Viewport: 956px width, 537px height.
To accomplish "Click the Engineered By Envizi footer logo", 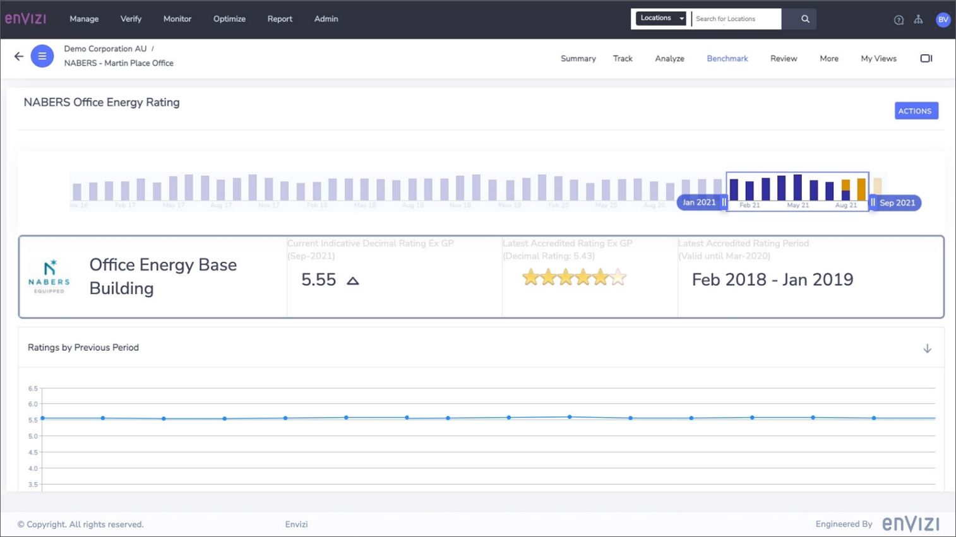I will tap(911, 524).
